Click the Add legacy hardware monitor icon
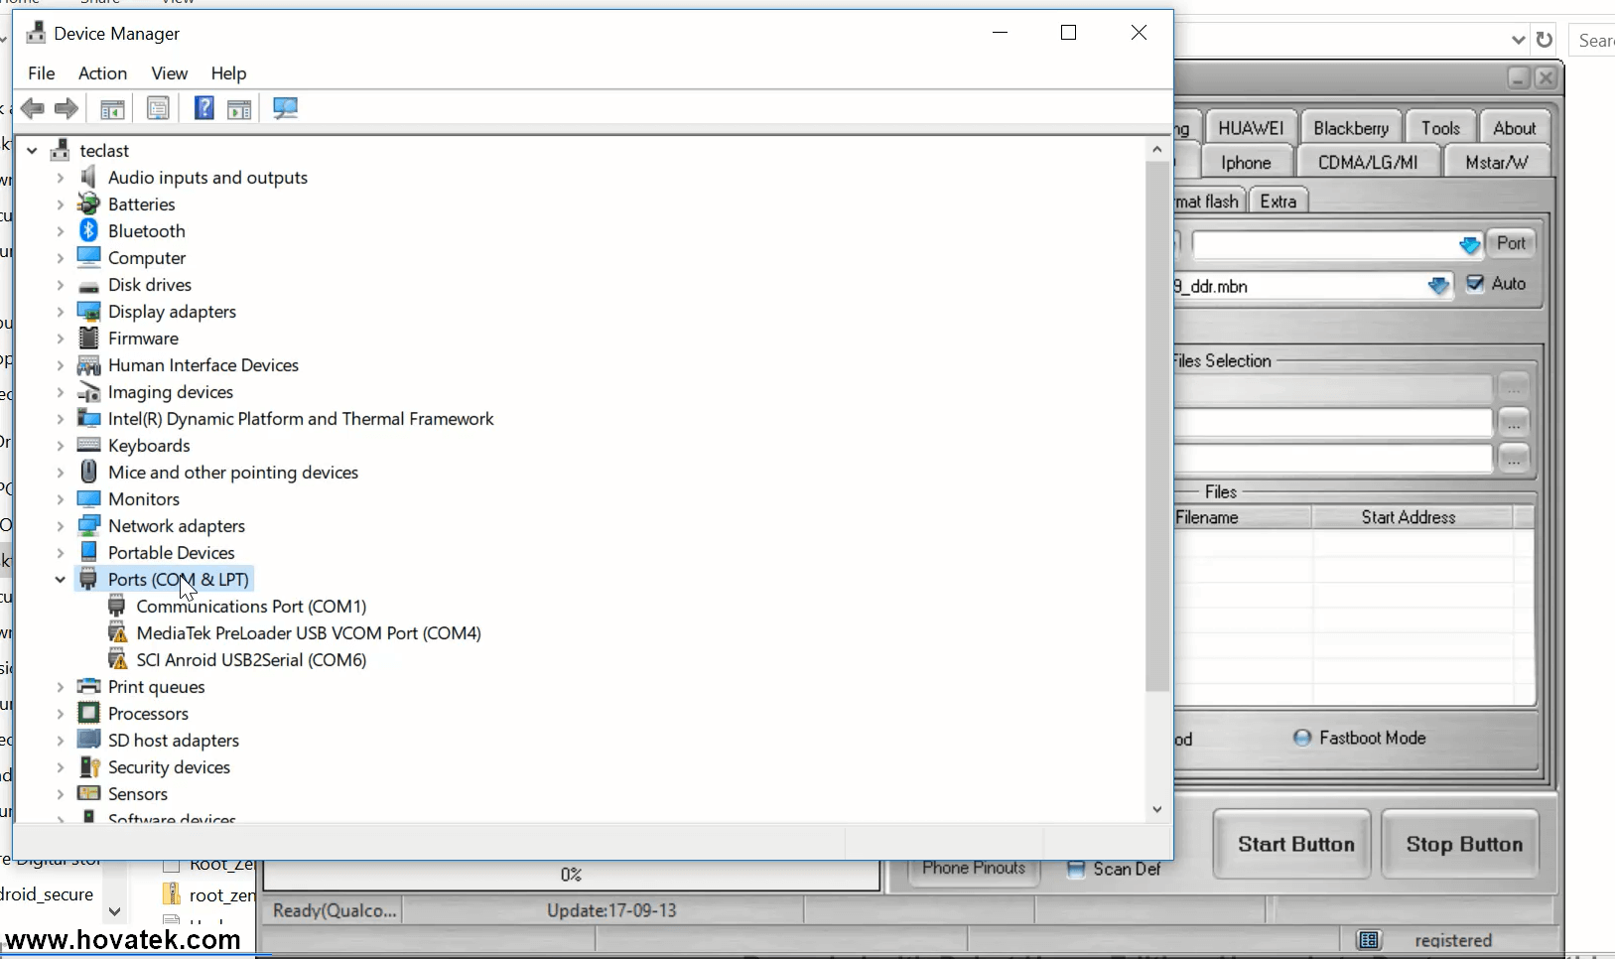This screenshot has height=959, width=1615. pyautogui.click(x=286, y=108)
